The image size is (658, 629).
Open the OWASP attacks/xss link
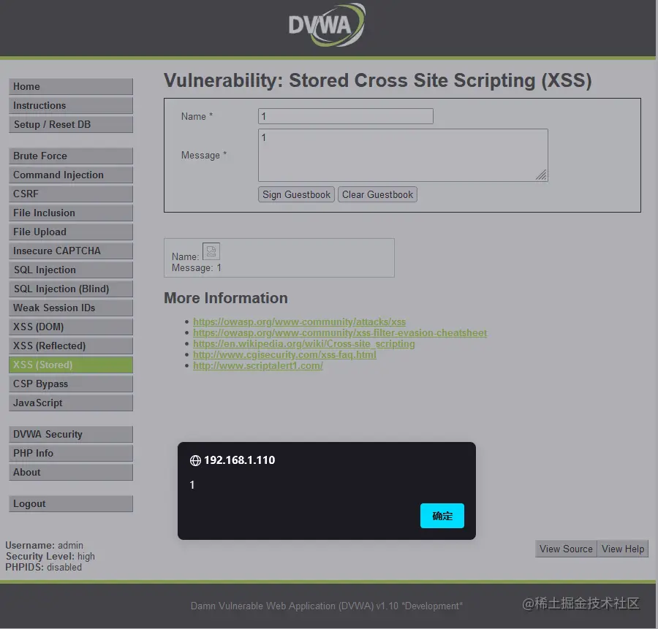[299, 321]
